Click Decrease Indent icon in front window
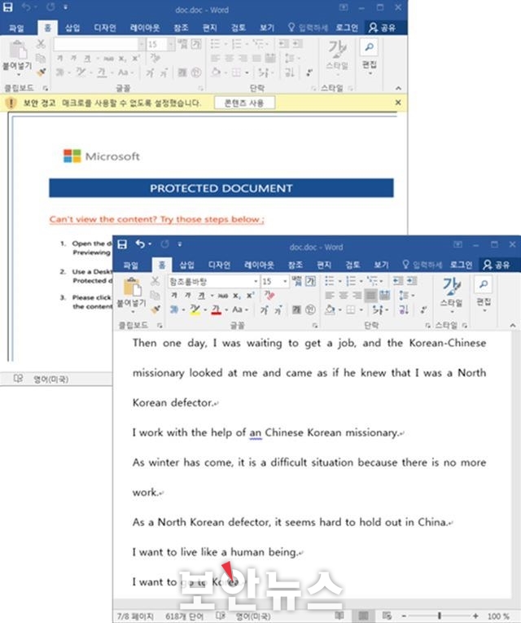The width and height of the screenshot is (521, 623). pos(397,281)
